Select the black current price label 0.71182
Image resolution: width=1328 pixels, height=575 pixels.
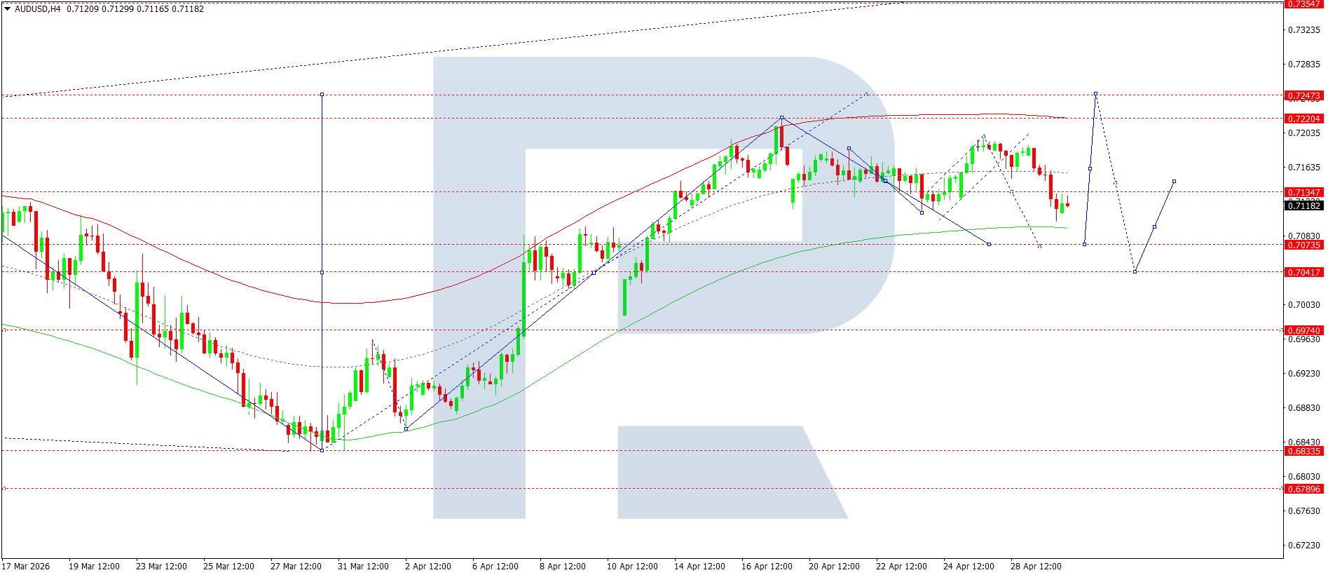pos(1303,205)
